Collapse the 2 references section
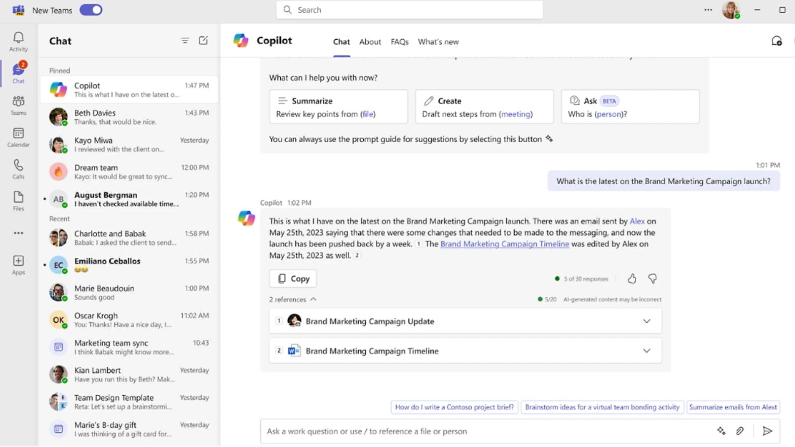 pyautogui.click(x=293, y=299)
